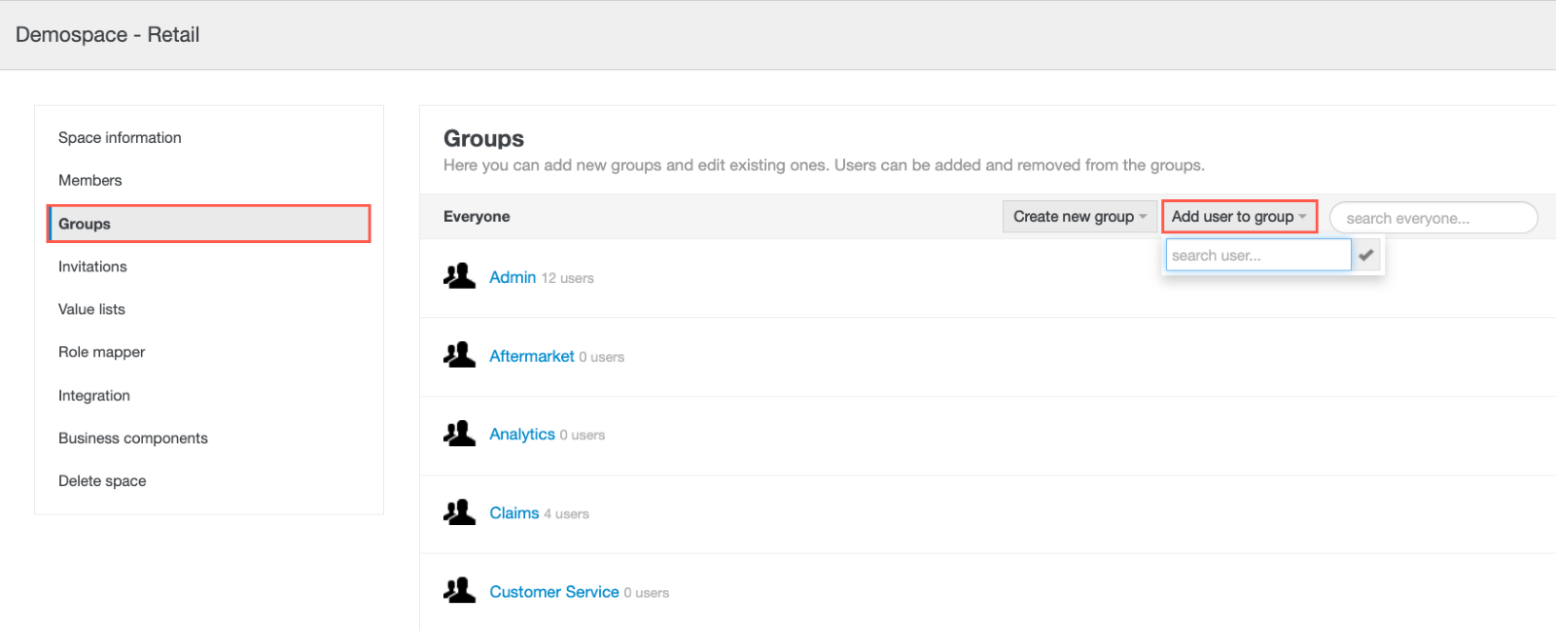This screenshot has width=1556, height=631.
Task: Click the Analytics group people icon
Action: pyautogui.click(x=459, y=434)
